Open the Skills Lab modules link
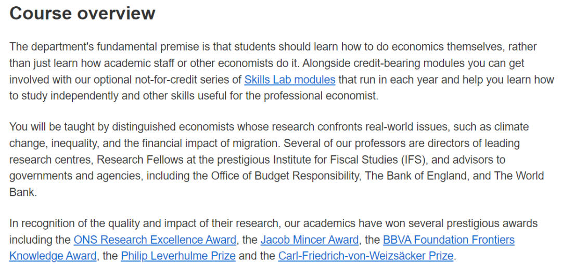Image resolution: width=562 pixels, height=264 pixels. 290,80
